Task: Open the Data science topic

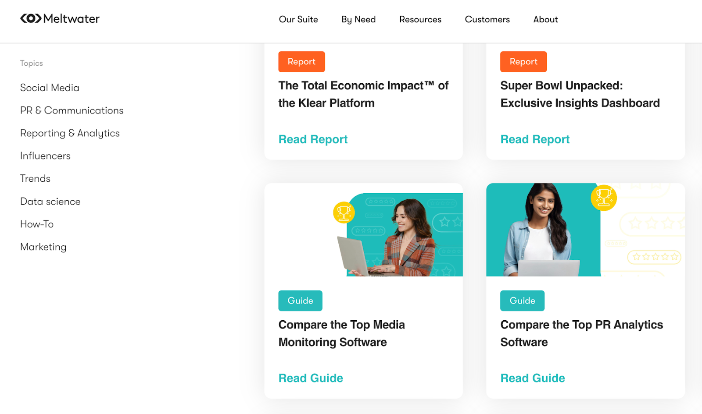Action: click(50, 202)
